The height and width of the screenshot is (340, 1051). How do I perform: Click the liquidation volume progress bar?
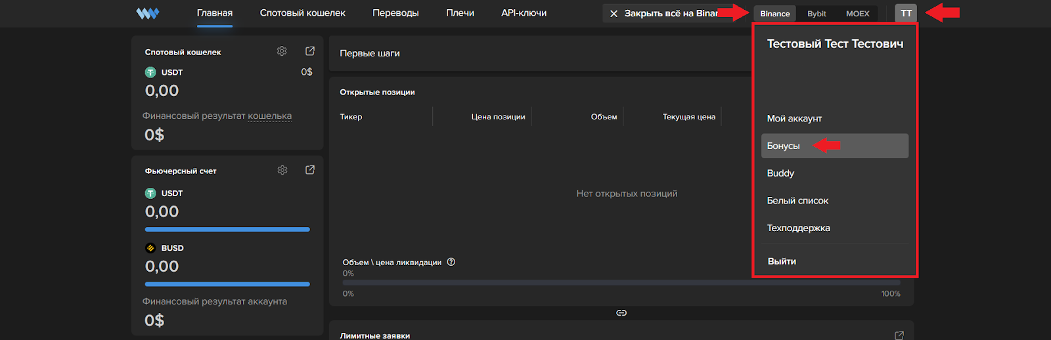click(x=621, y=283)
